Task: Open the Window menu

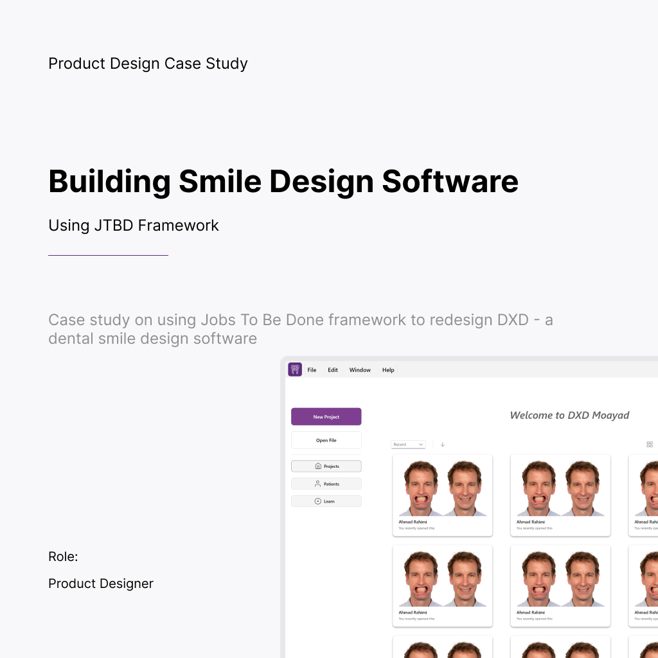Action: click(x=360, y=370)
